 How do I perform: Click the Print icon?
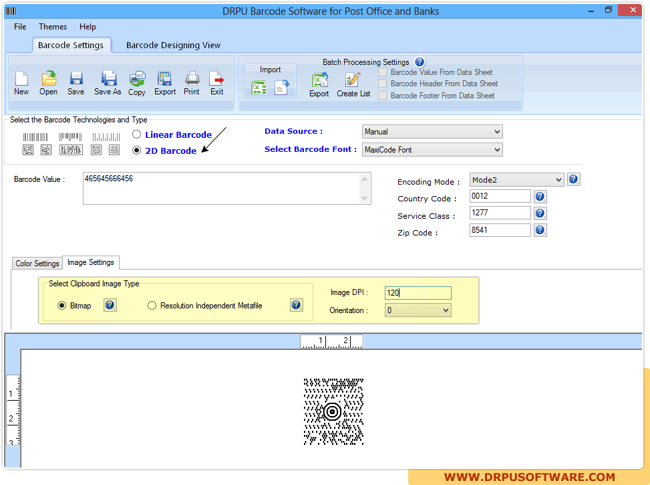(x=192, y=78)
